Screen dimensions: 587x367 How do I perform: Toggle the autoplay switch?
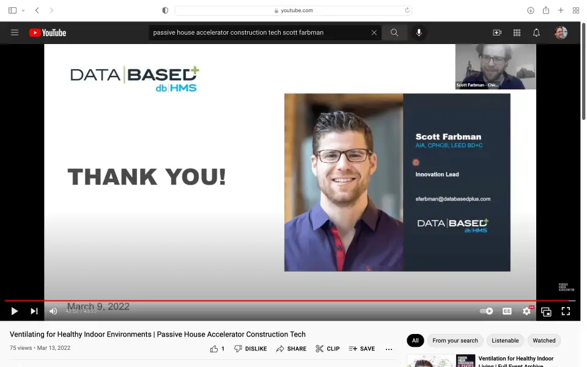[487, 311]
